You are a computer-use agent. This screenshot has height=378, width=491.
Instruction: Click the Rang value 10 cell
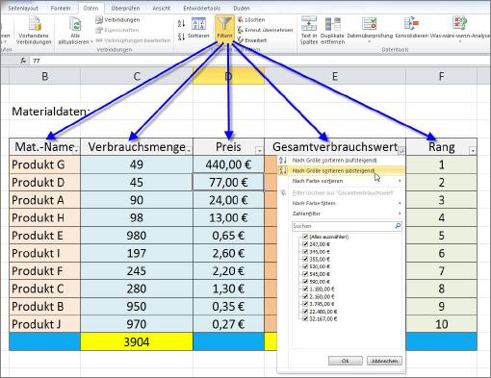coord(442,324)
